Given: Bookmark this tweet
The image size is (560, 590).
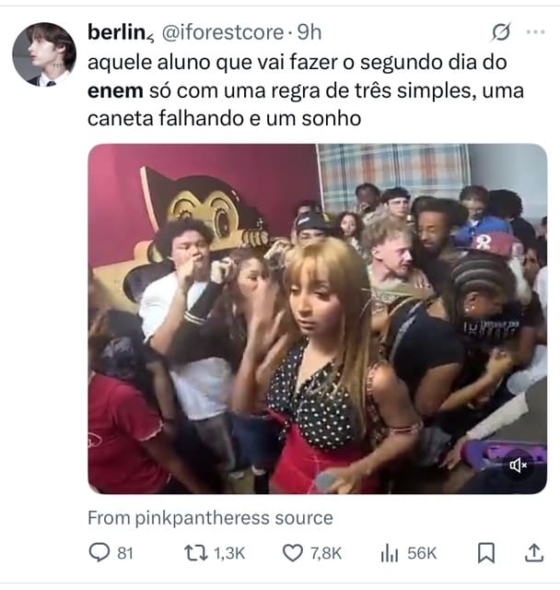Looking at the screenshot, I should [x=486, y=552].
